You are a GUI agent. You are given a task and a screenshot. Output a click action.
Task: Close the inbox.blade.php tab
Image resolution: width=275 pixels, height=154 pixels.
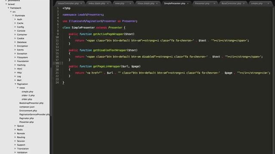157,3
